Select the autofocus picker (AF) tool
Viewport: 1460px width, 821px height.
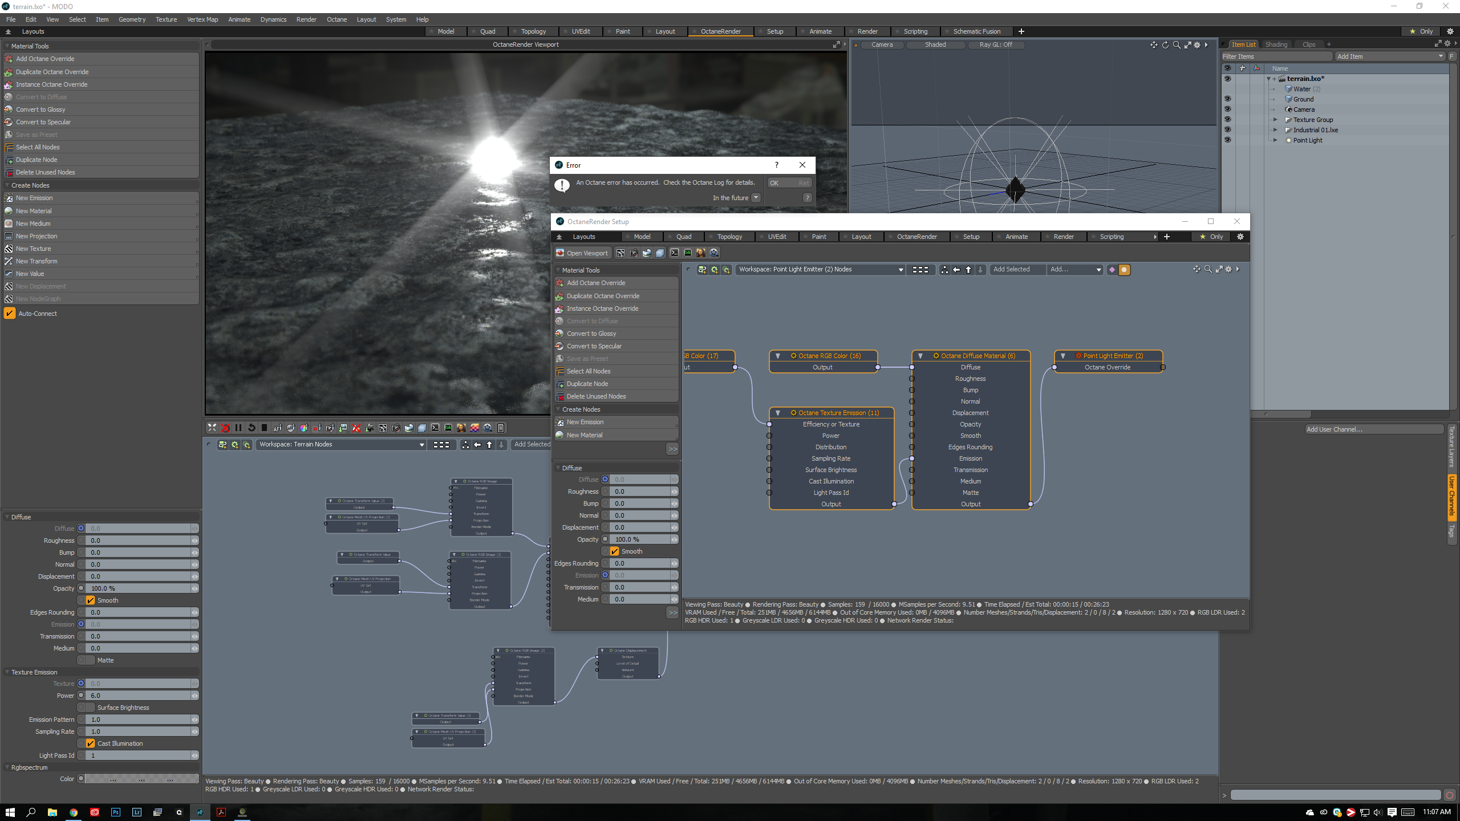pos(278,428)
